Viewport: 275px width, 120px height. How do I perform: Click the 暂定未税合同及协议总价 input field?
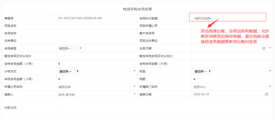point(232,56)
